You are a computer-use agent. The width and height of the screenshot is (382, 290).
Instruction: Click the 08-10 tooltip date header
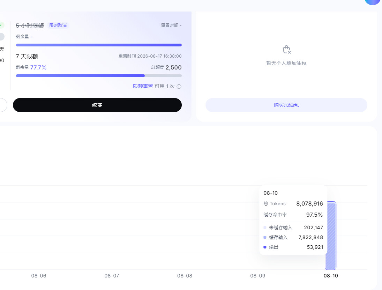pyautogui.click(x=270, y=193)
